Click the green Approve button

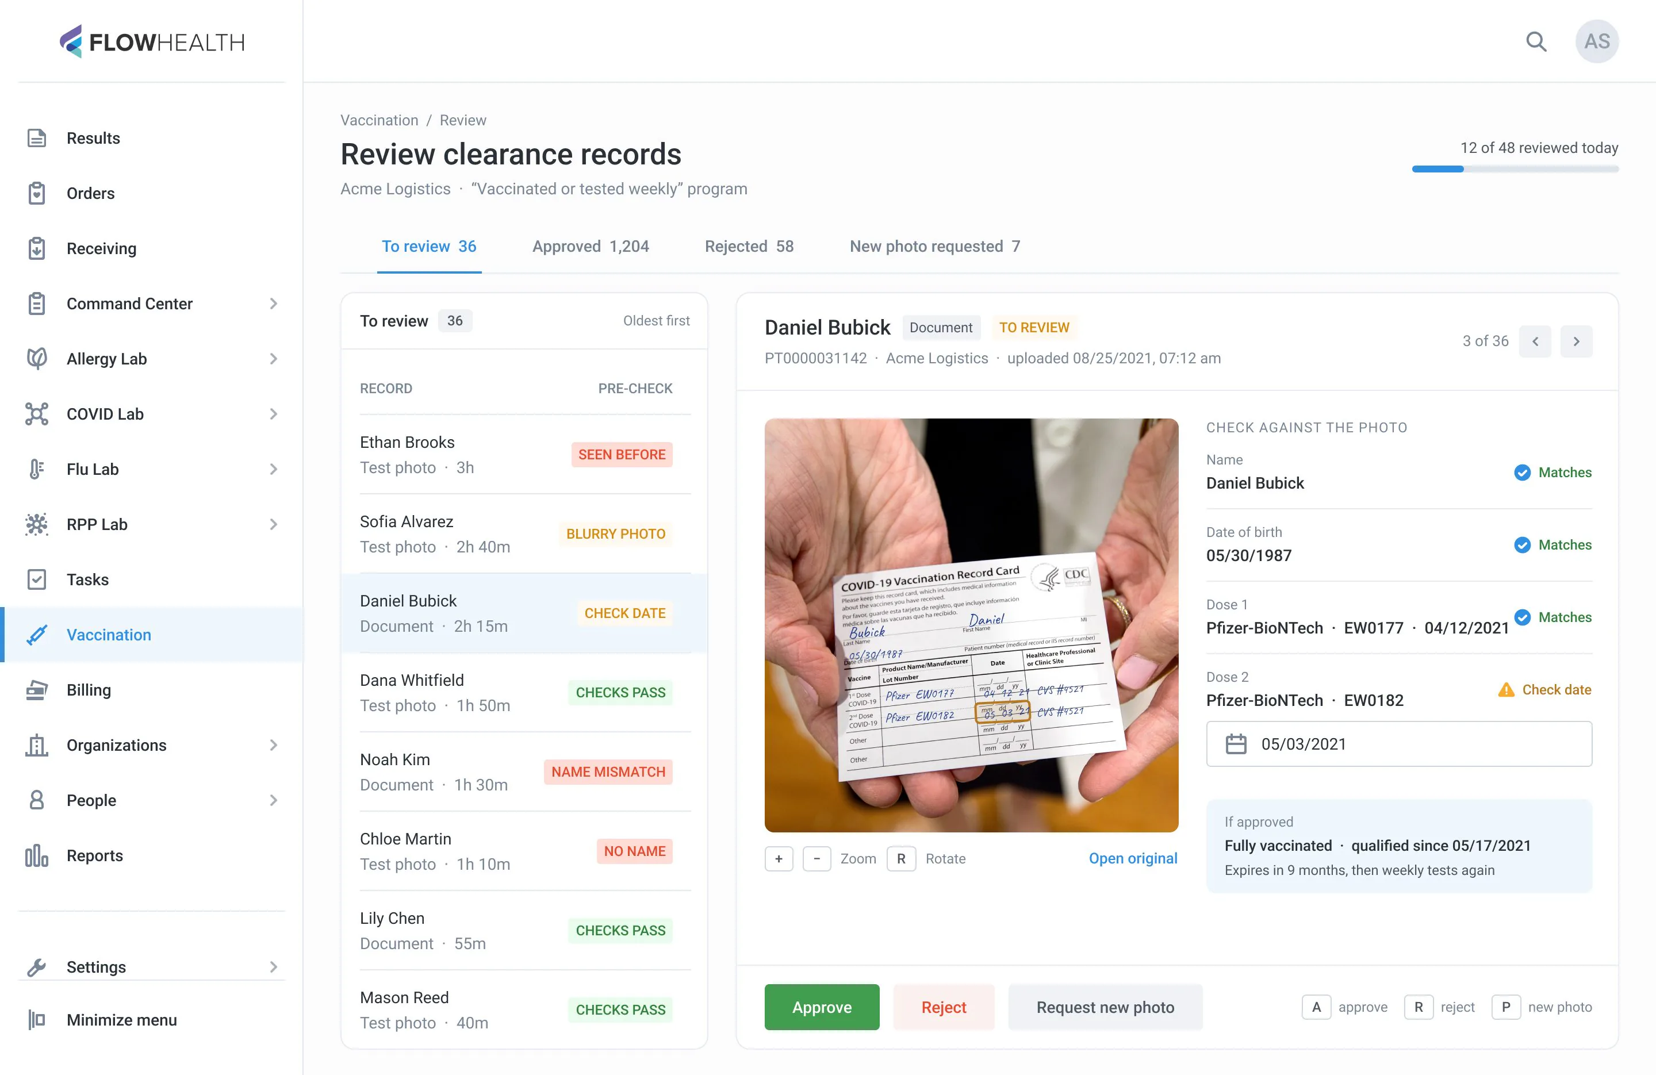(822, 1007)
